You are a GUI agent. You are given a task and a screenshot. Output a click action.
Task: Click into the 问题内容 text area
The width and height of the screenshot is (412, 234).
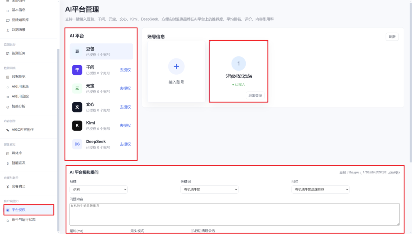[234, 214]
